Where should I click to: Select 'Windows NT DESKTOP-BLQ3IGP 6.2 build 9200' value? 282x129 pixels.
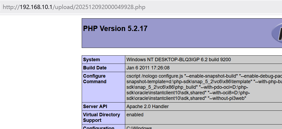179,60
